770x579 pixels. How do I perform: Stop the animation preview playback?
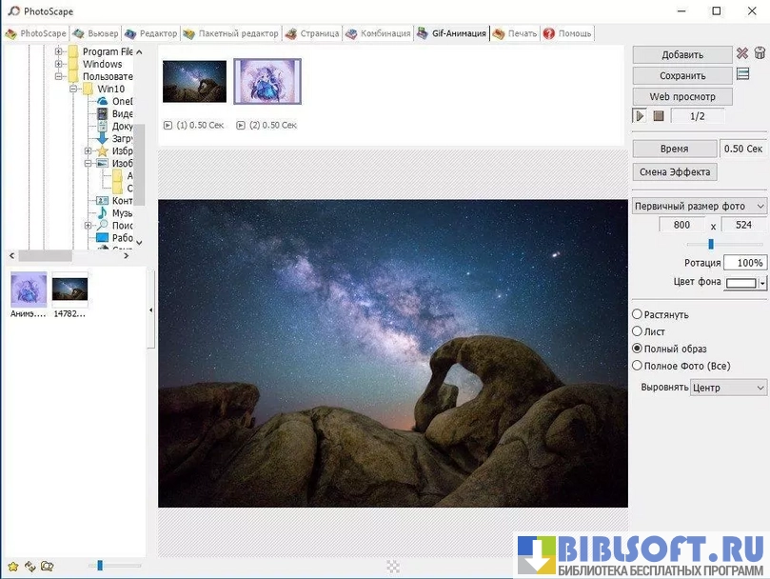658,116
